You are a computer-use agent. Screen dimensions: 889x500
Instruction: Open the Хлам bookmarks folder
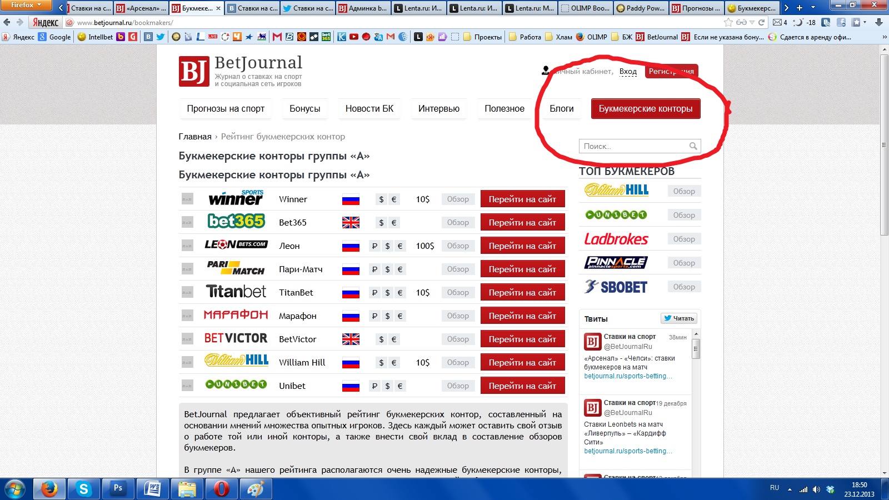[559, 37]
